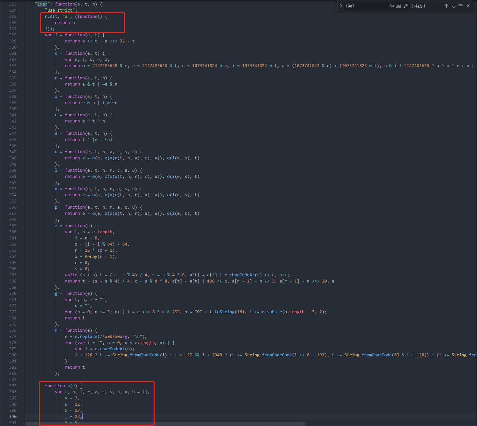Expand the replace field chevron

pos(341,6)
